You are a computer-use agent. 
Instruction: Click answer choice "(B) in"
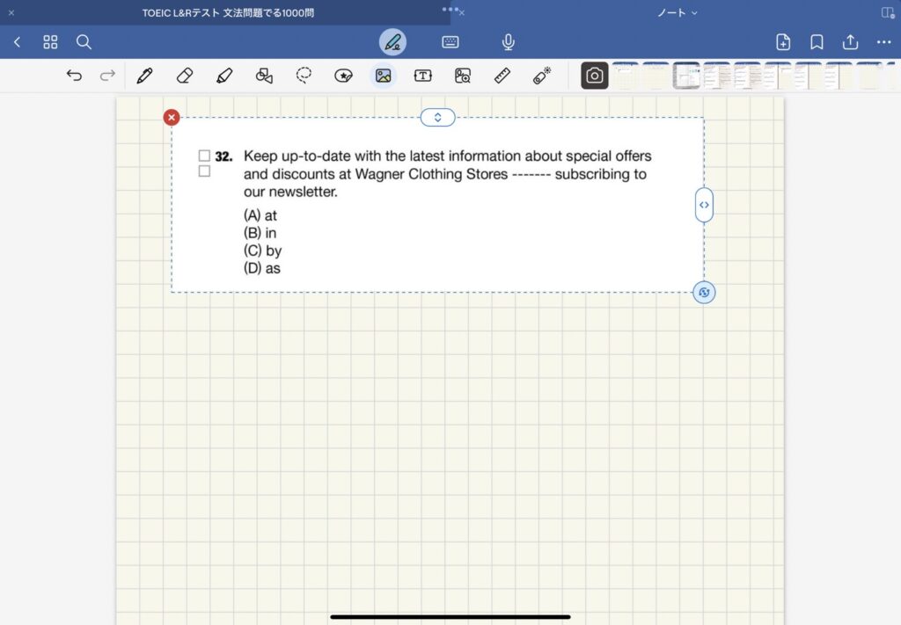coord(260,233)
